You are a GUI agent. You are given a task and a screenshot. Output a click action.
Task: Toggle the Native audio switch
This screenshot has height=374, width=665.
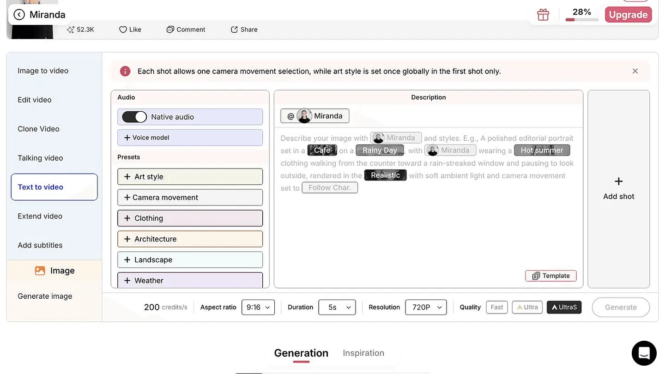pos(134,117)
